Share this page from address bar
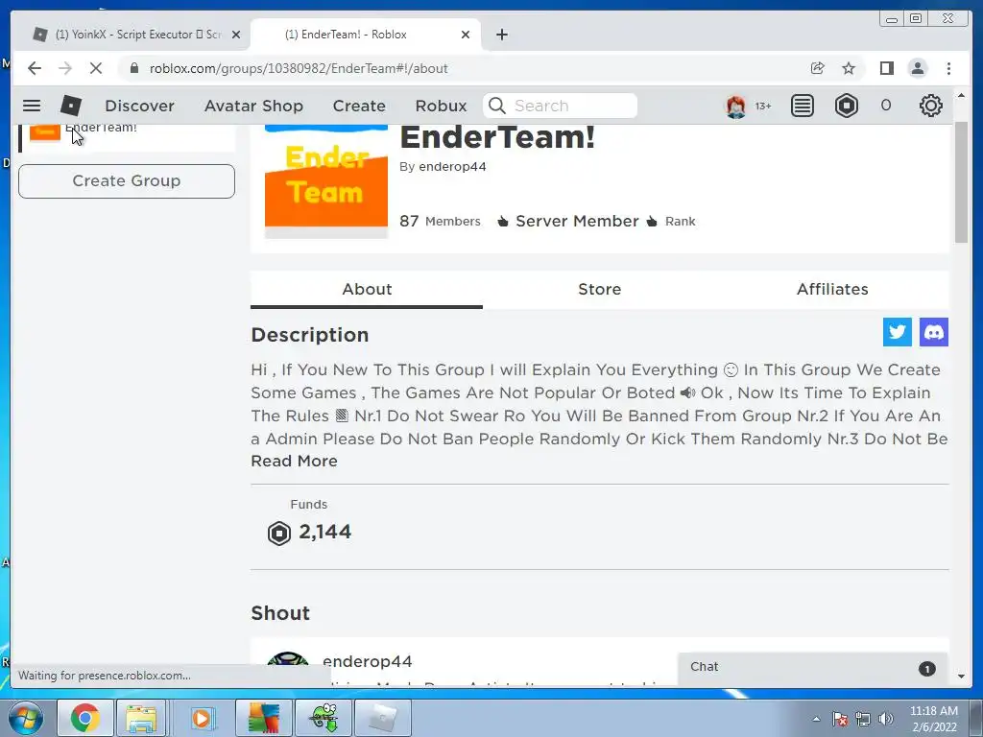The width and height of the screenshot is (983, 737). (818, 68)
